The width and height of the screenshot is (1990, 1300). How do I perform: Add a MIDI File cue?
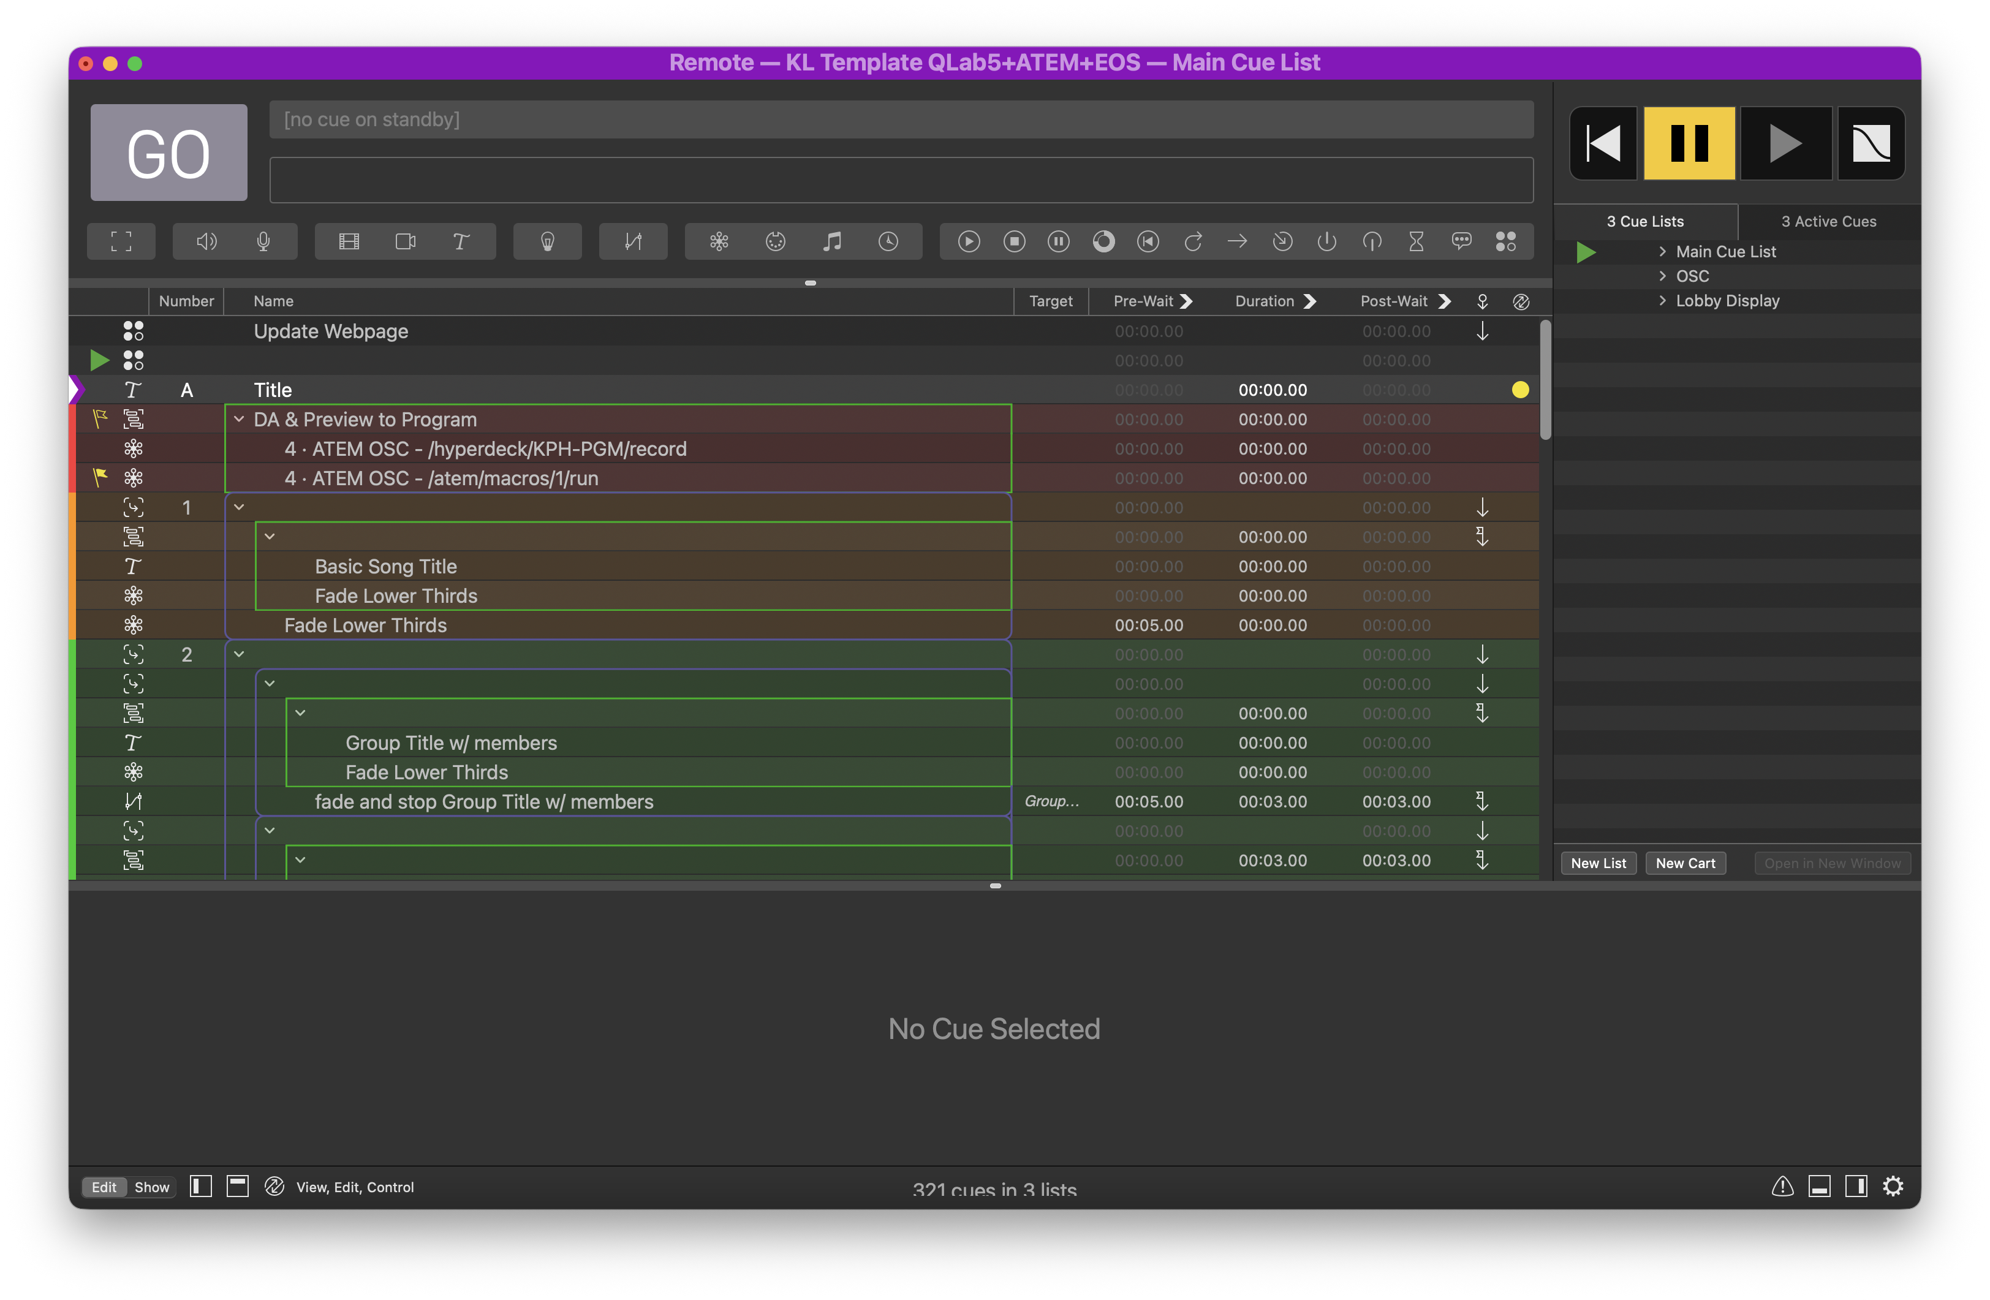(832, 241)
